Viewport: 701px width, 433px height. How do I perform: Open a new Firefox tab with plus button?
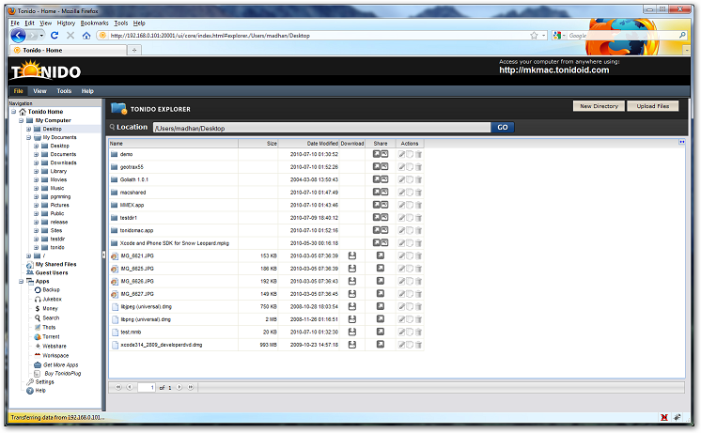coord(134,50)
